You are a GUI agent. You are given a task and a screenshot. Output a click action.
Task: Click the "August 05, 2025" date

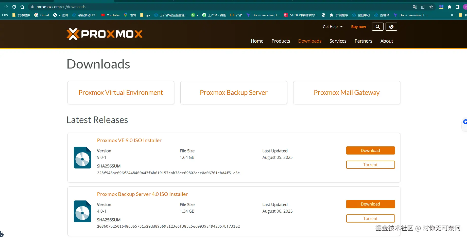click(x=278, y=157)
